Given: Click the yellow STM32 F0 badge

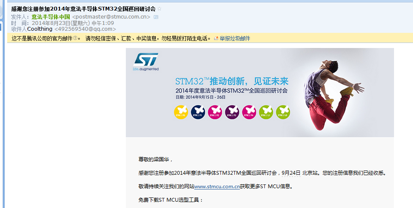Looking at the screenshot, I should pos(181,112).
